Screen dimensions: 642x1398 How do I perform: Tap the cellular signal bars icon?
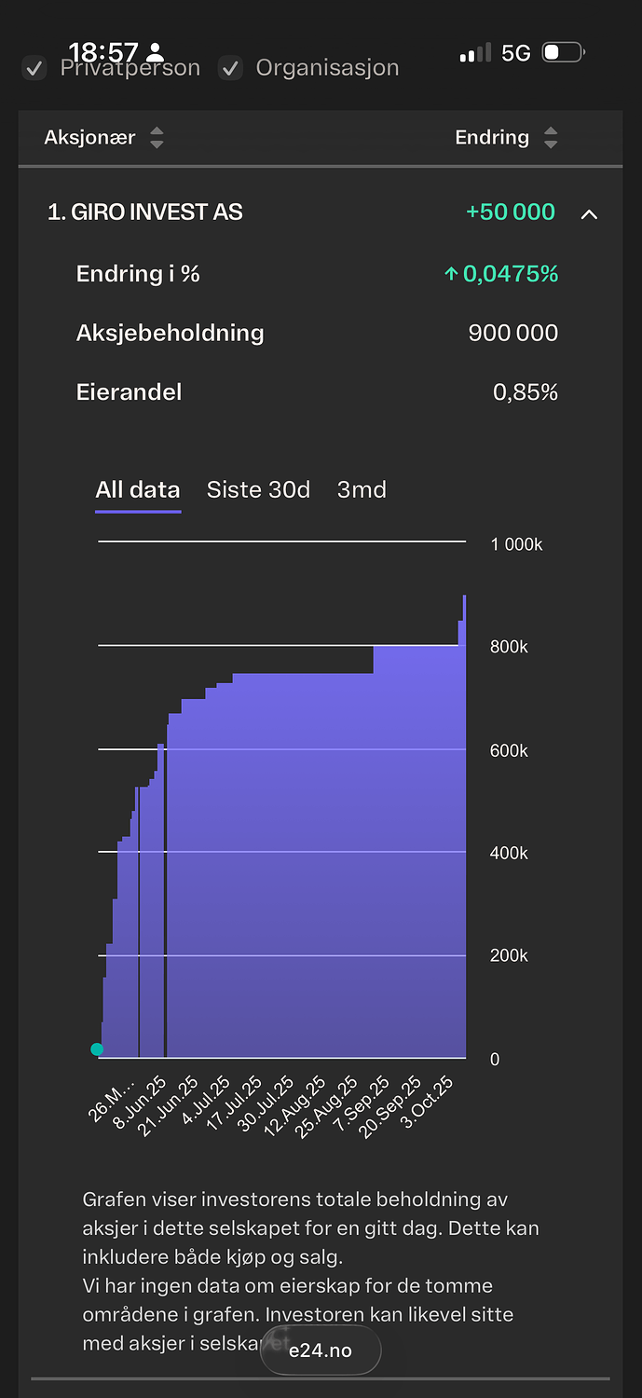pos(475,53)
